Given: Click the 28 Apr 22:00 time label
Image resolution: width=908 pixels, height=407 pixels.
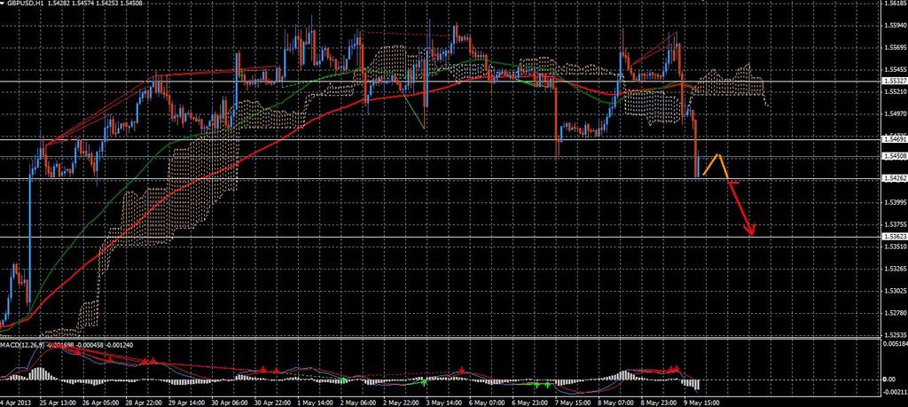Looking at the screenshot, I should click(x=145, y=401).
